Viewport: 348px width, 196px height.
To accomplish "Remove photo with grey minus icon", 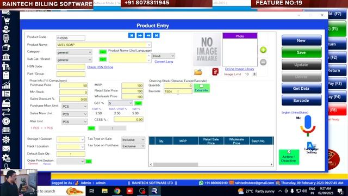I will coord(263,62).
